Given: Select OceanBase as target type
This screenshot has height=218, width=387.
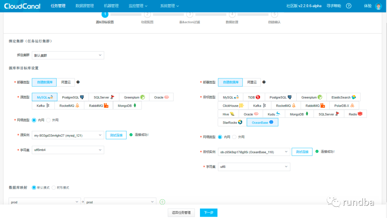Looking at the screenshot, I should pyautogui.click(x=262, y=122).
